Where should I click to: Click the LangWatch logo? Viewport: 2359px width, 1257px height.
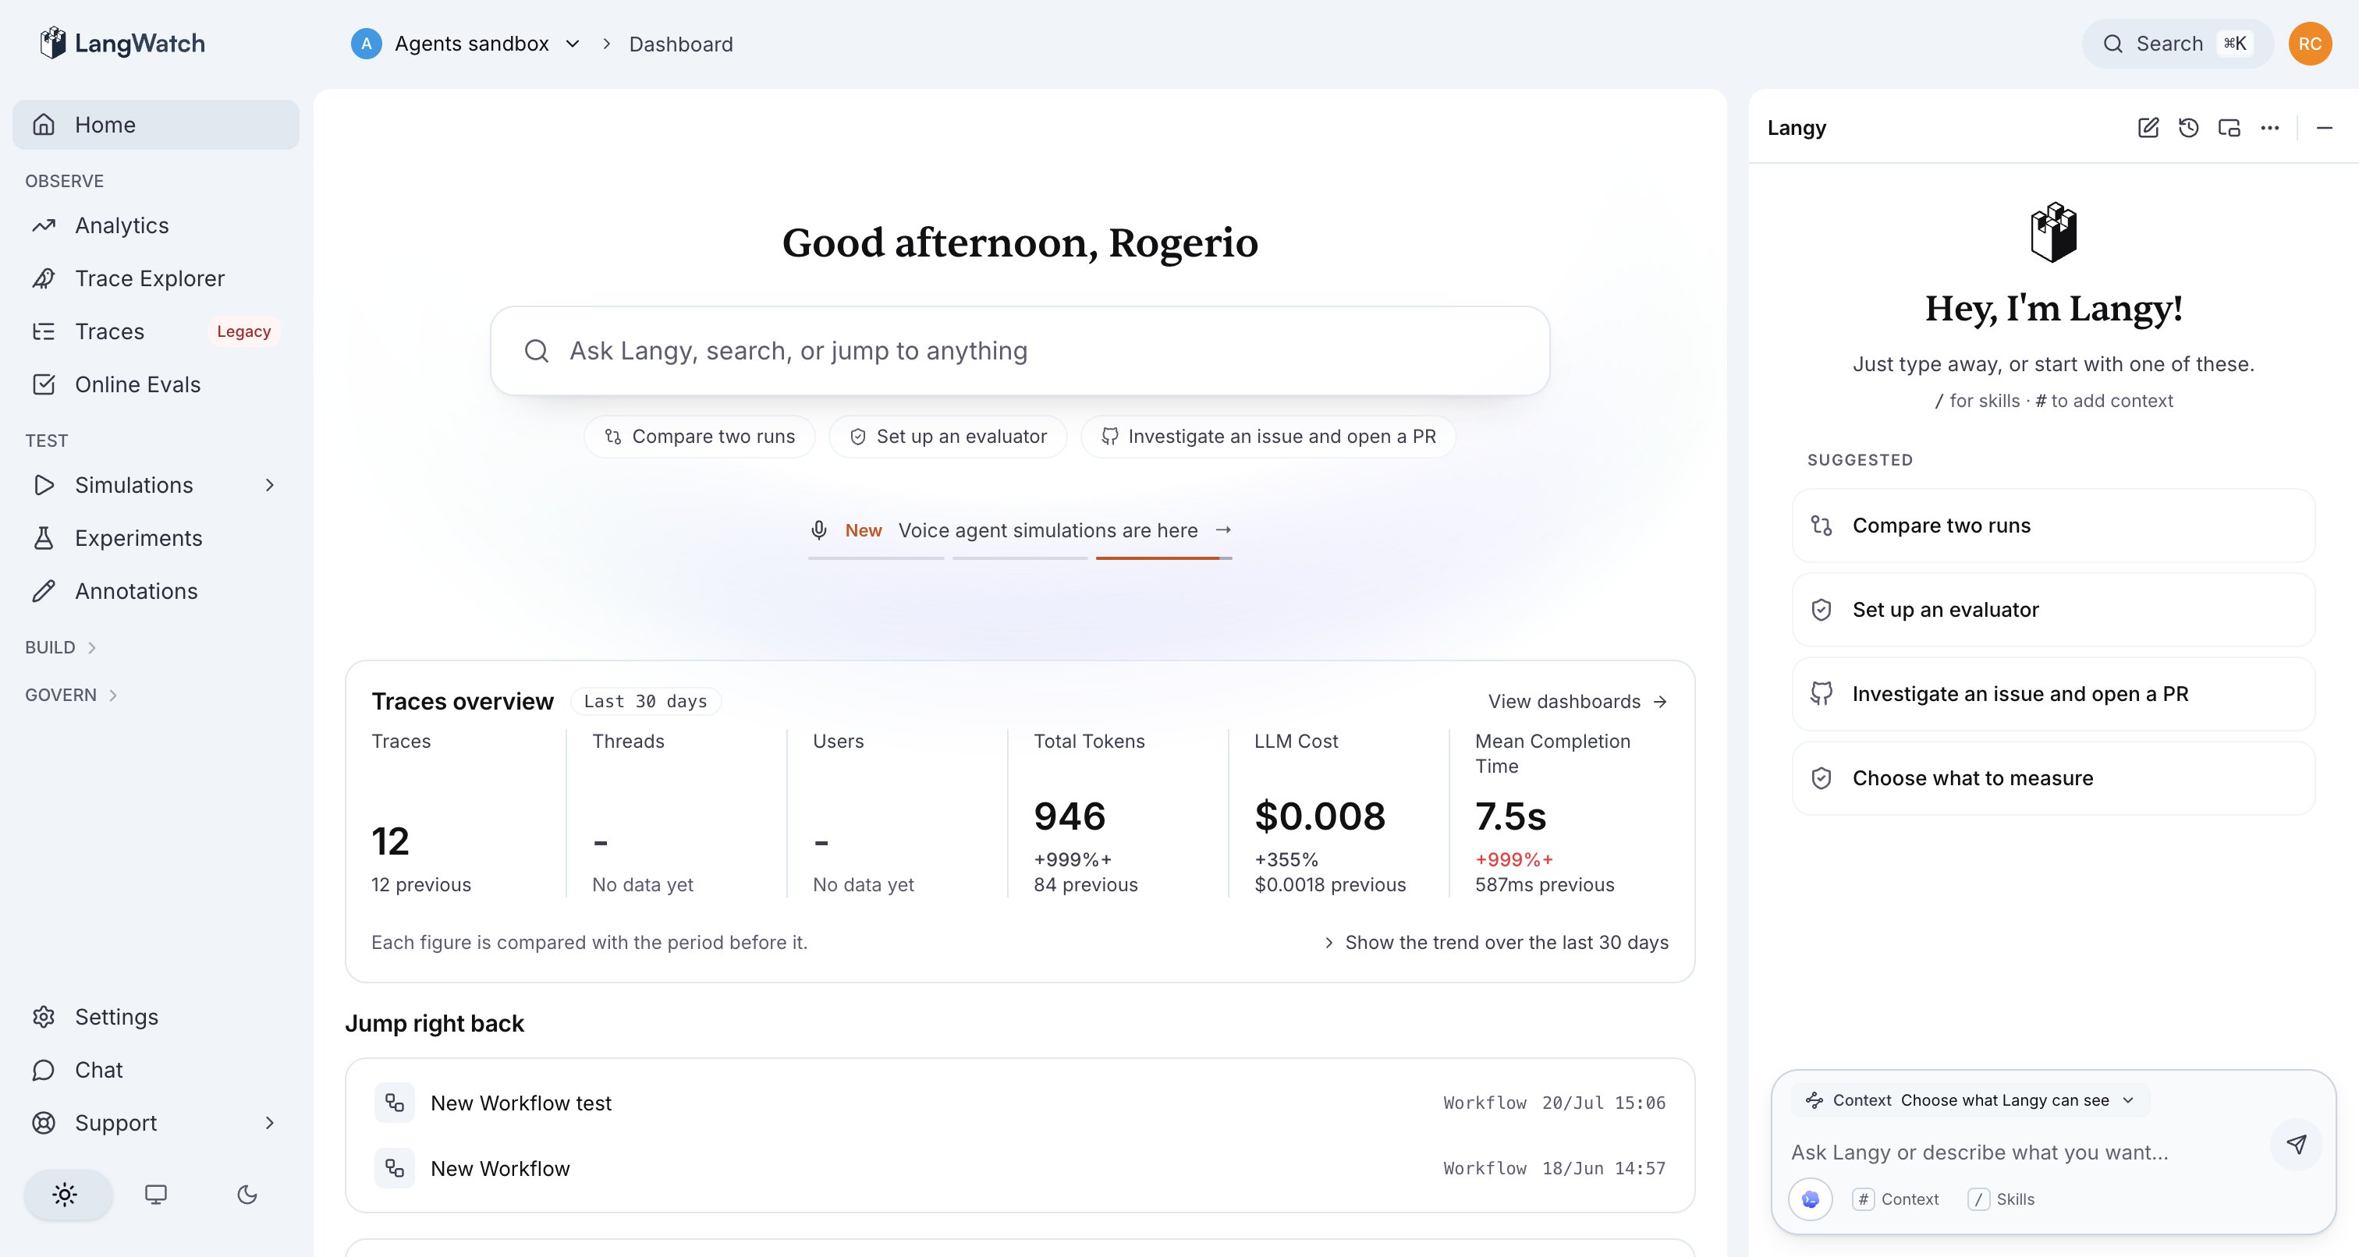click(x=122, y=43)
